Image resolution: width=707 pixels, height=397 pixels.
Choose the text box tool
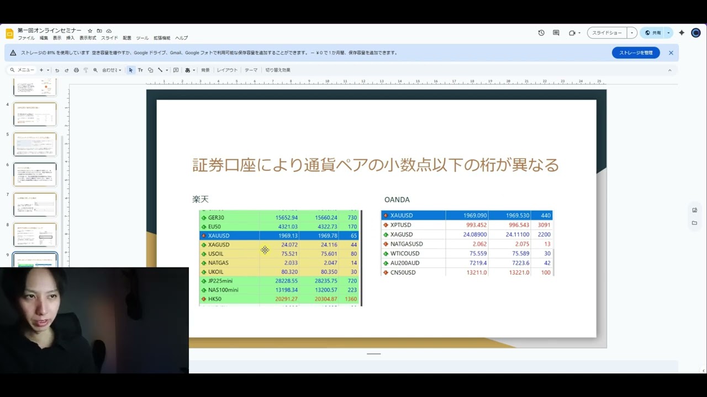(140, 70)
